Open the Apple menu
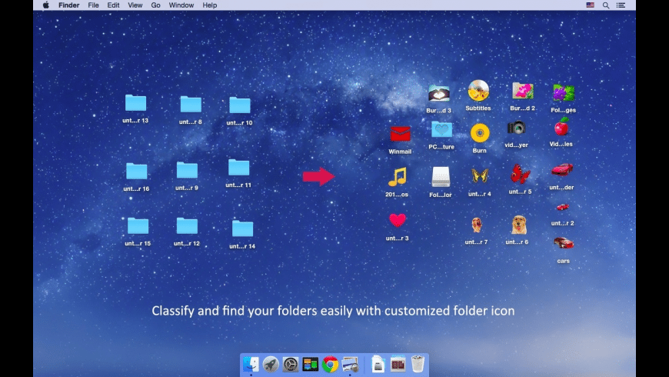 click(x=45, y=5)
